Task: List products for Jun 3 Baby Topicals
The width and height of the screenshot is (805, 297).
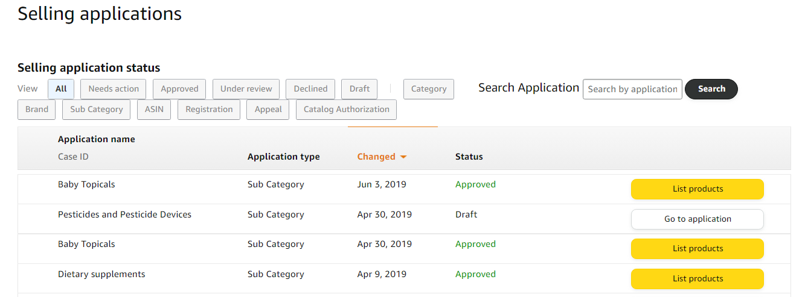Action: click(698, 189)
